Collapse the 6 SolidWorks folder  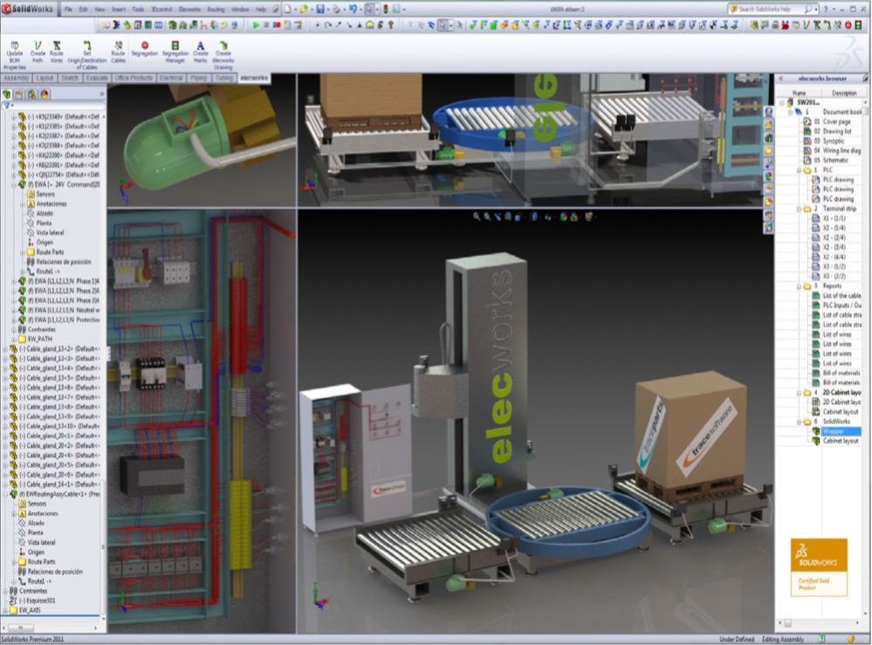800,422
